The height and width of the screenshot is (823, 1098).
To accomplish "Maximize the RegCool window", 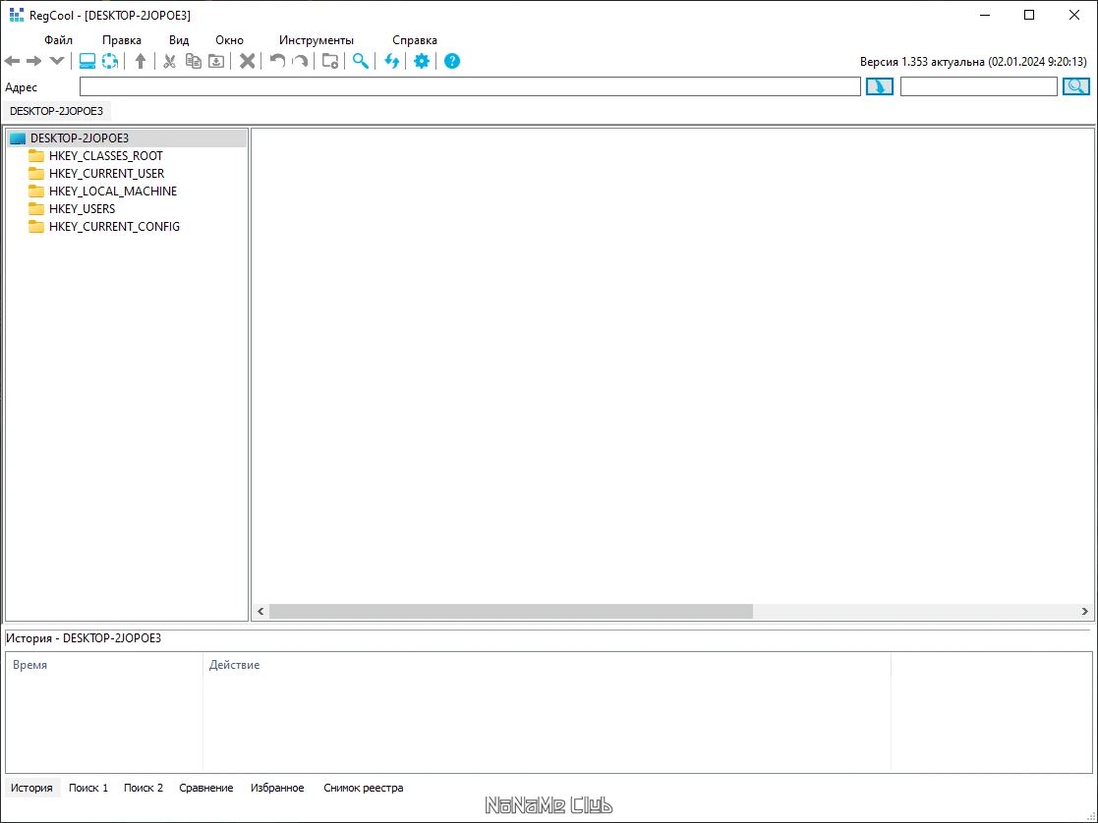I will coord(1029,15).
